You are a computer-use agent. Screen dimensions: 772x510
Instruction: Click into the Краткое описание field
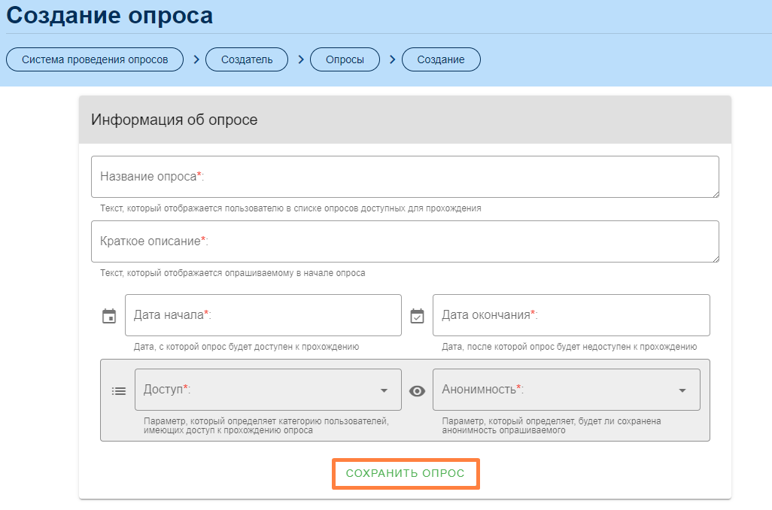(405, 241)
